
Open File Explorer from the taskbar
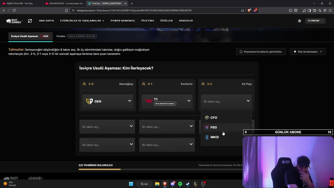pyautogui.click(x=157, y=184)
